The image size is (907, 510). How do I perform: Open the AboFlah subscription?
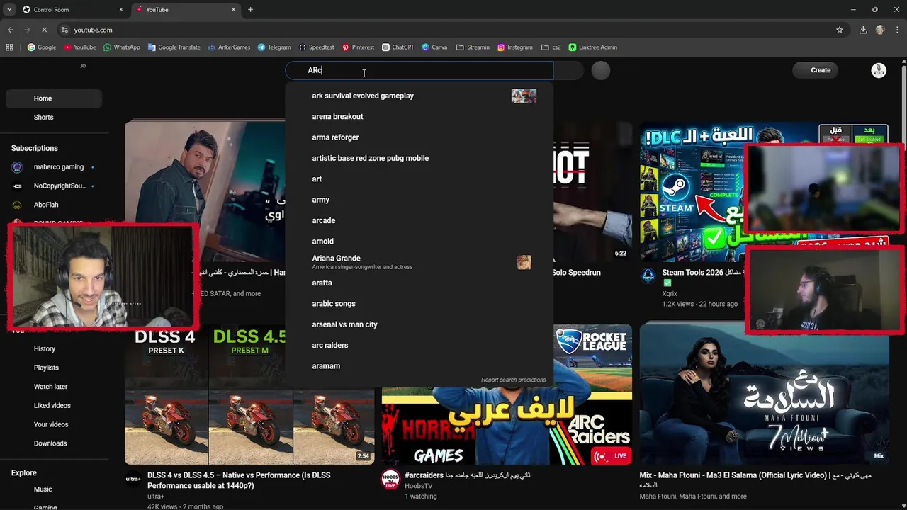point(54,205)
